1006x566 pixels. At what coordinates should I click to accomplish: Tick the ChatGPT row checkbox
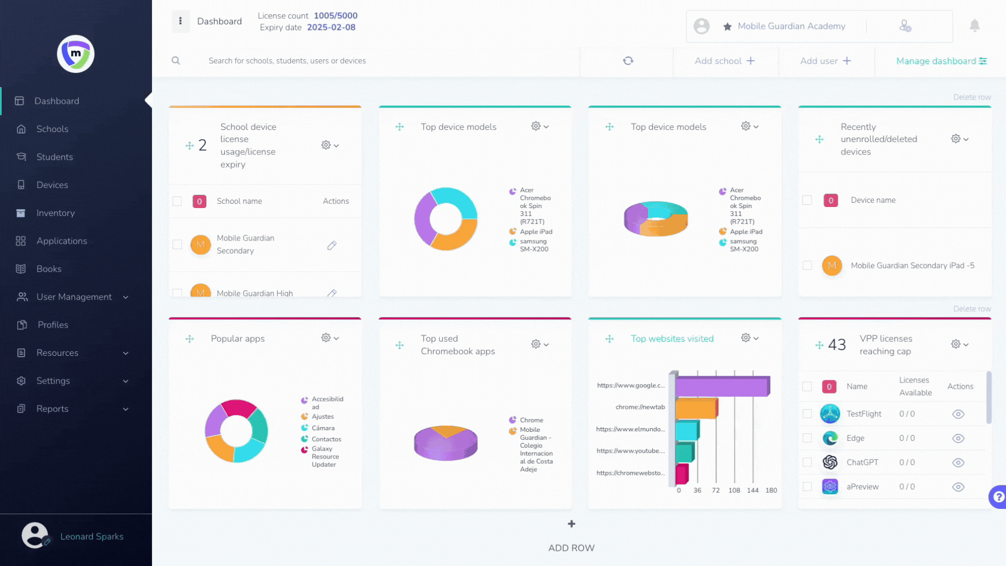point(807,462)
